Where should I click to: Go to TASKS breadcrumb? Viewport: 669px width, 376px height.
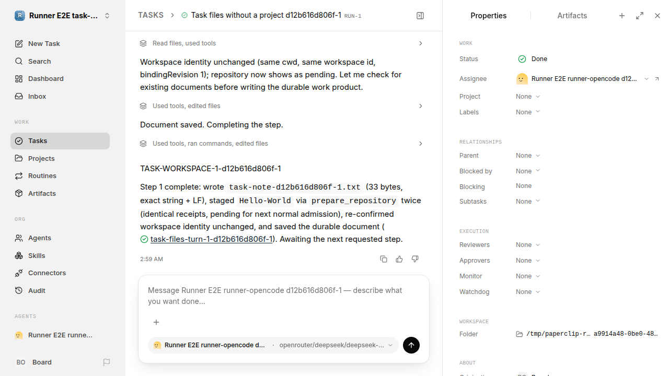click(x=151, y=15)
